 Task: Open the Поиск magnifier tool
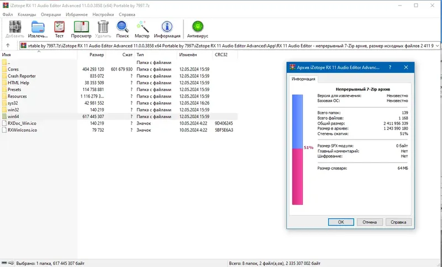pos(122,27)
